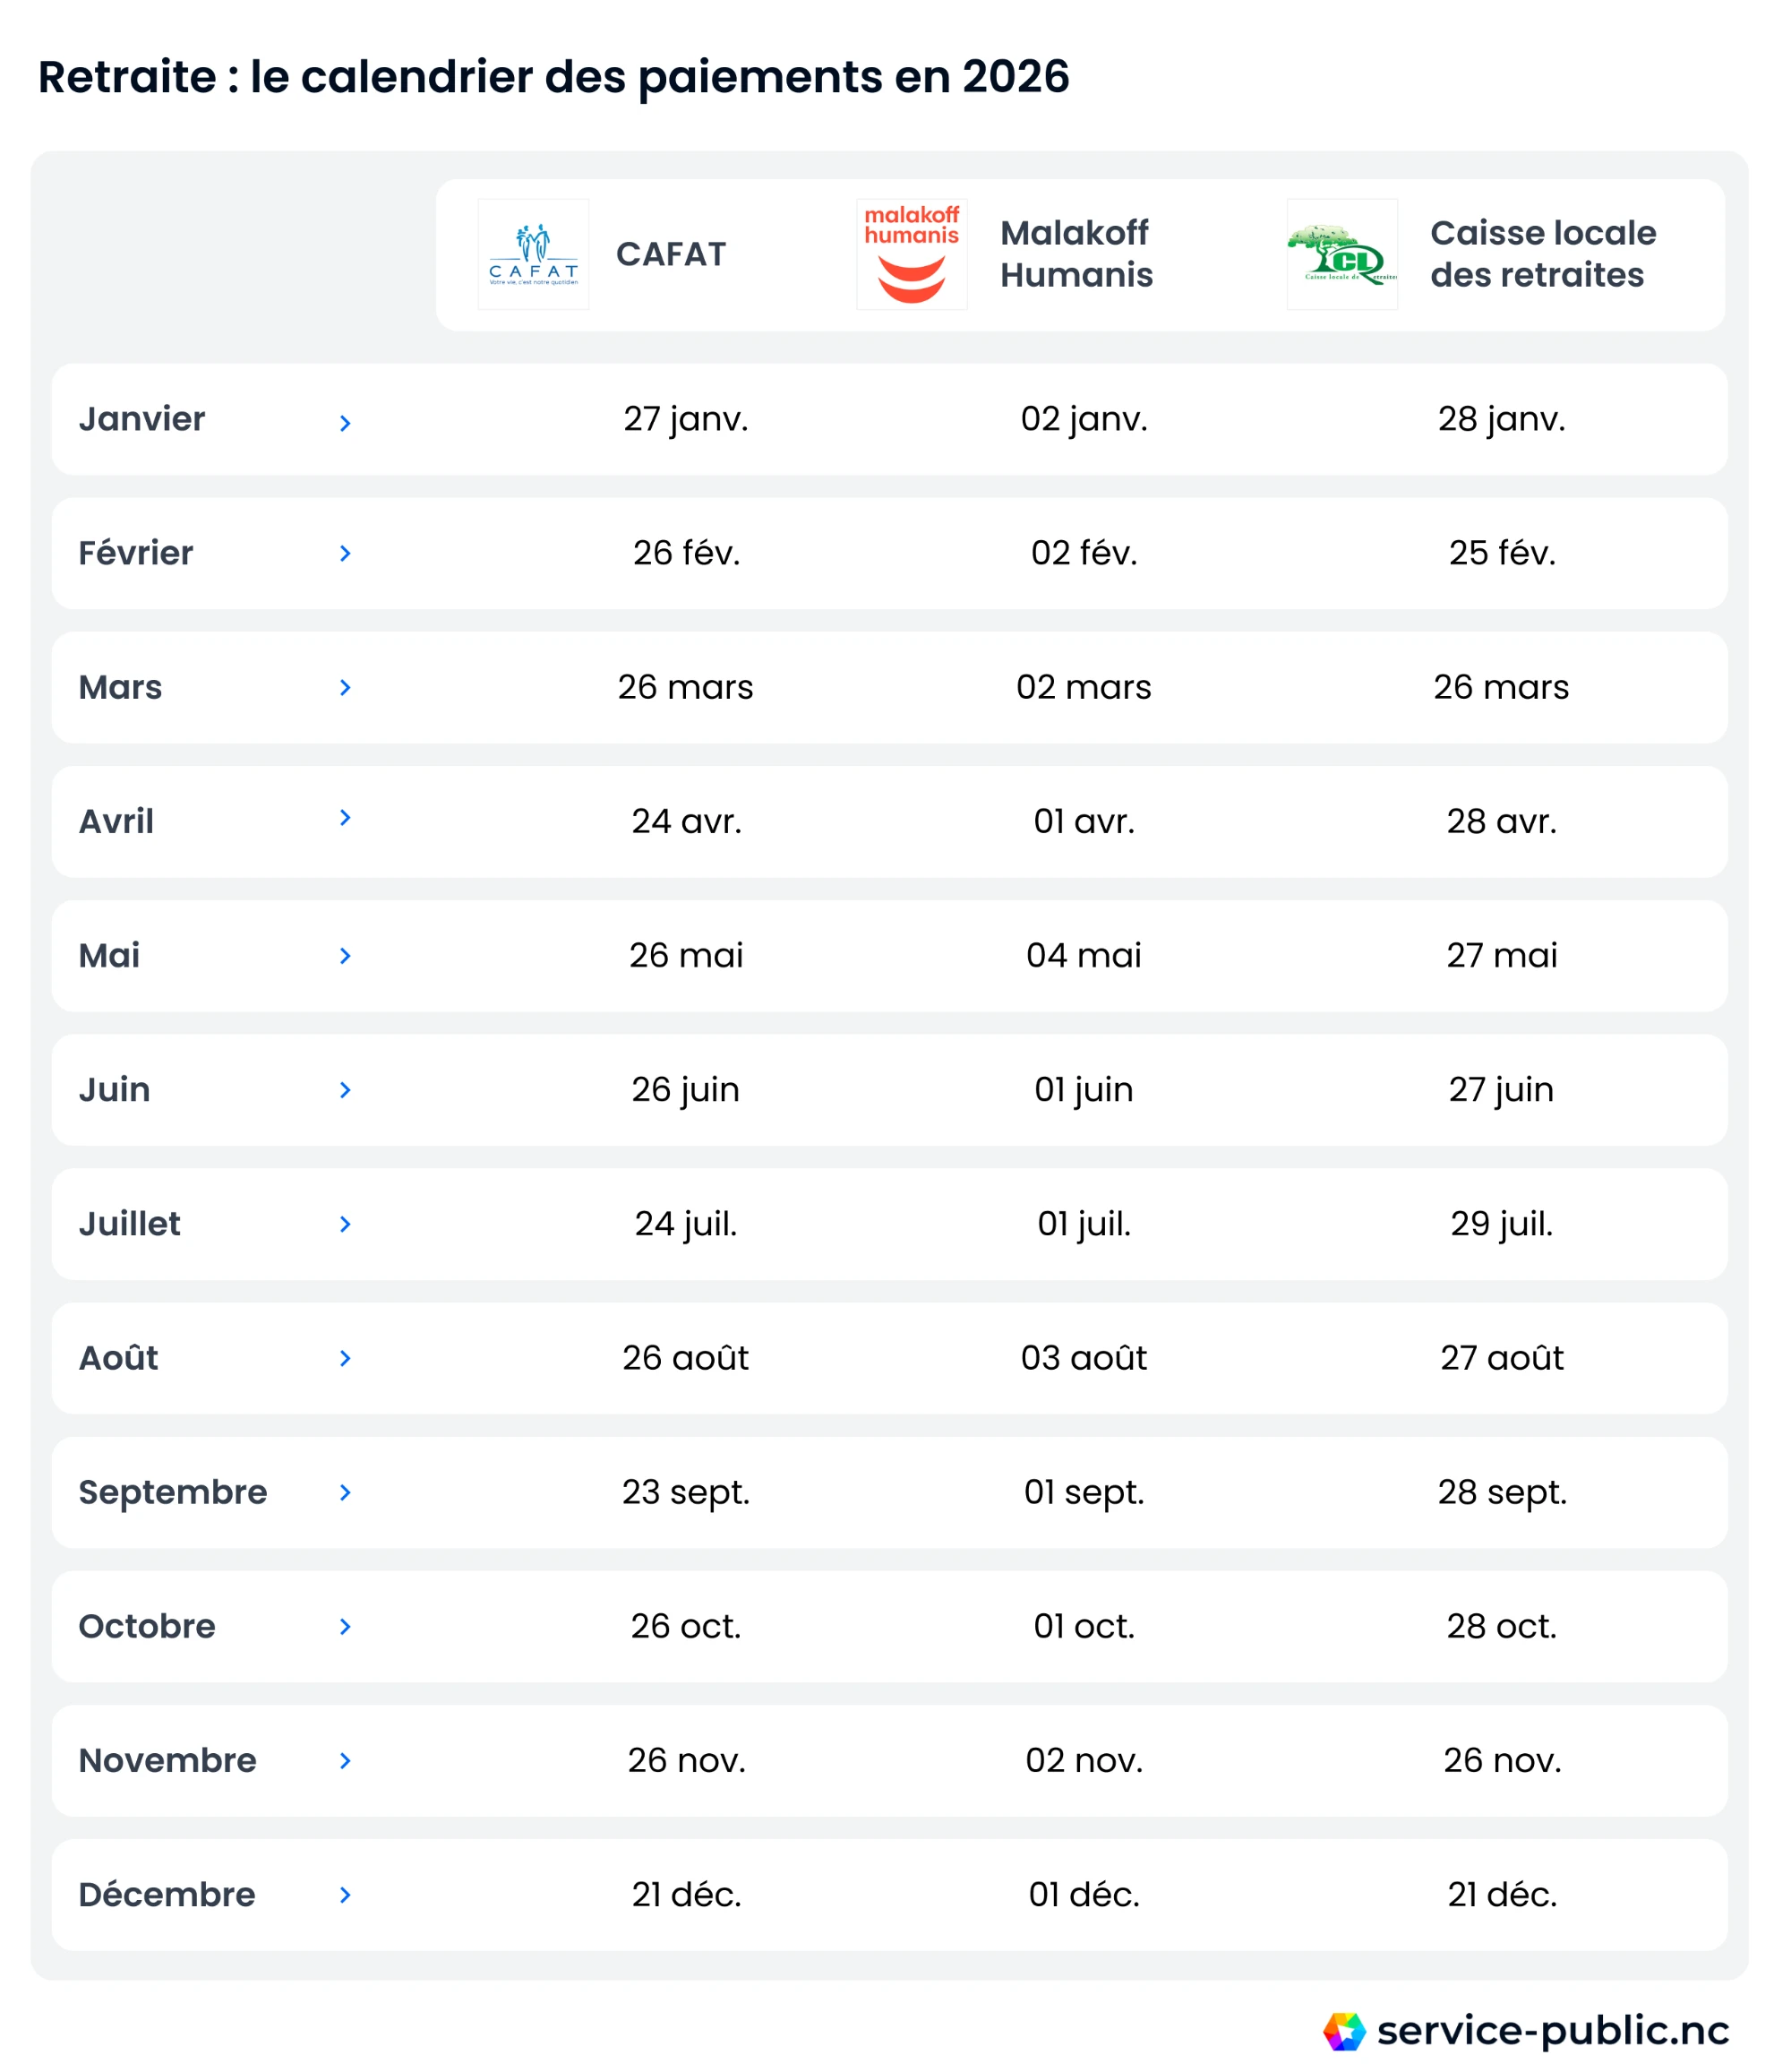Expand the Septembre row chevron

tap(345, 1492)
